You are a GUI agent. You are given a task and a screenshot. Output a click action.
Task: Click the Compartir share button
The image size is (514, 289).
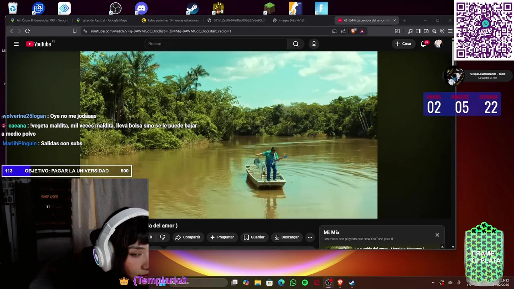pyautogui.click(x=188, y=237)
